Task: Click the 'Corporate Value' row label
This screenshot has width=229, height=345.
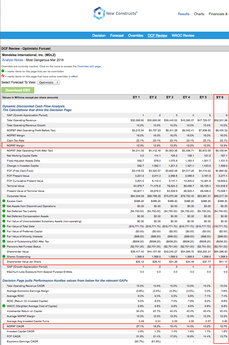Action: tap(16, 196)
